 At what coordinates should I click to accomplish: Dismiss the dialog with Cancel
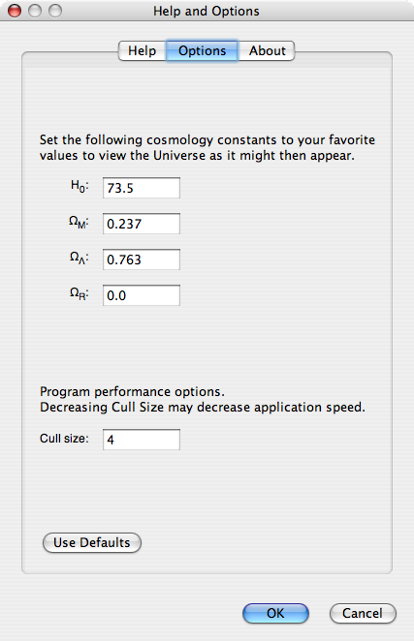tap(363, 613)
